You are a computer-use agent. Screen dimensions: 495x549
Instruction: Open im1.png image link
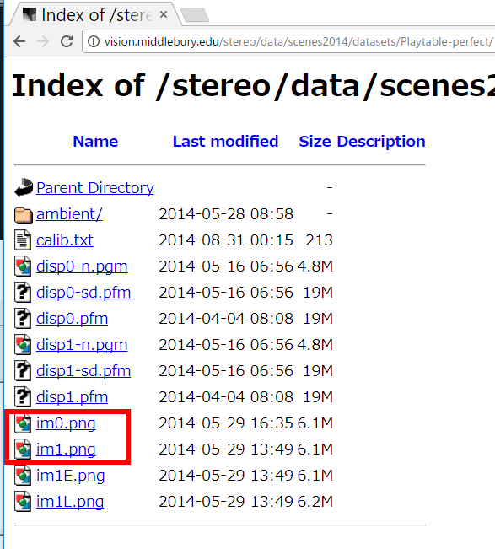[x=66, y=449]
